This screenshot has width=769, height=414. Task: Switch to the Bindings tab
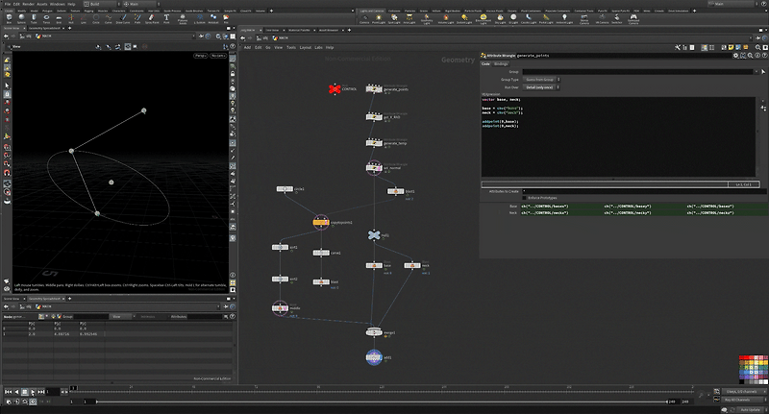coord(501,63)
